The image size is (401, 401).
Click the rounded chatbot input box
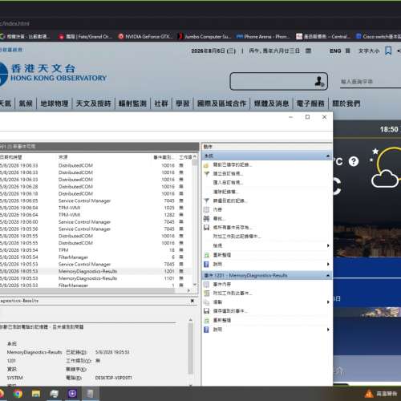pyautogui.click(x=279, y=81)
